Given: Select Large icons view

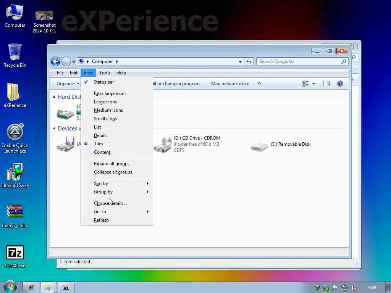Looking at the screenshot, I should point(117,102).
